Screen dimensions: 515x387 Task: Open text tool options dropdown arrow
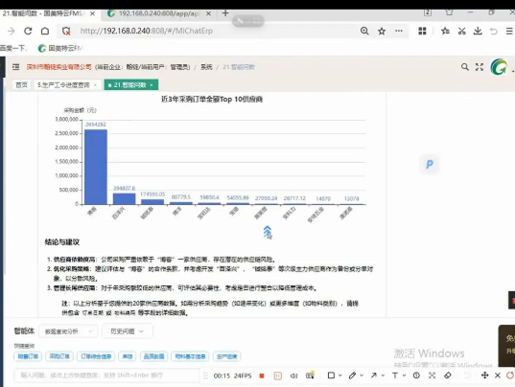(404, 376)
